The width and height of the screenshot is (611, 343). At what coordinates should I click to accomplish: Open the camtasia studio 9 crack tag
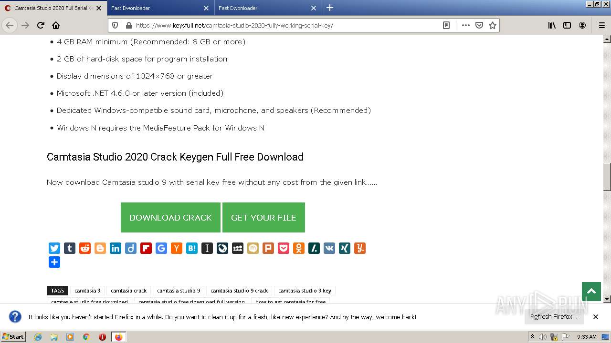point(239,291)
